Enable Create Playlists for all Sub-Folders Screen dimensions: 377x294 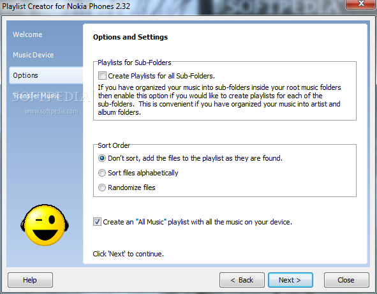pos(102,76)
